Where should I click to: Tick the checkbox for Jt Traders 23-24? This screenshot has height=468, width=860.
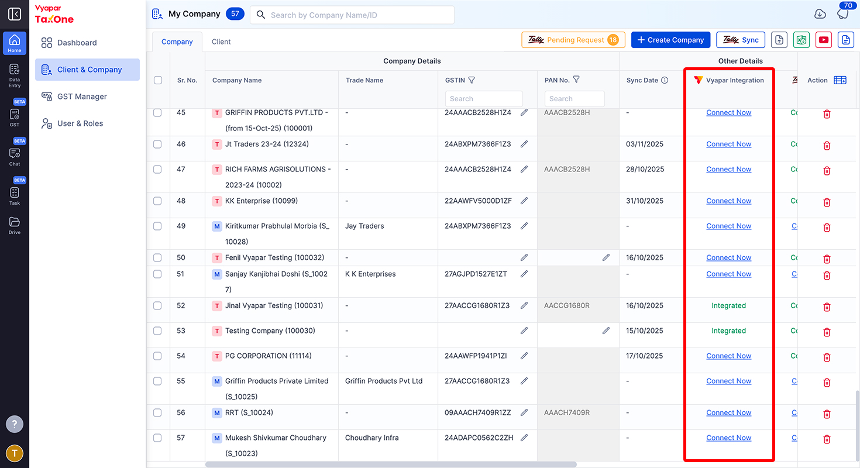click(x=157, y=144)
